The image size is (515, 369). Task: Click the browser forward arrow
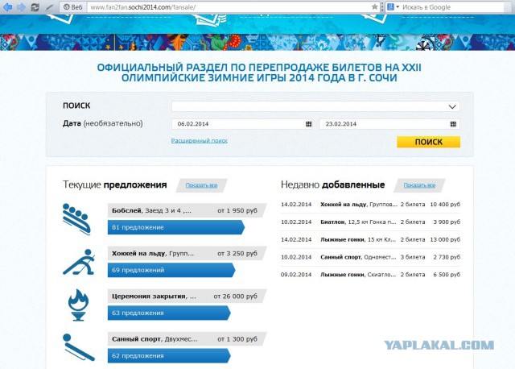tap(22, 7)
